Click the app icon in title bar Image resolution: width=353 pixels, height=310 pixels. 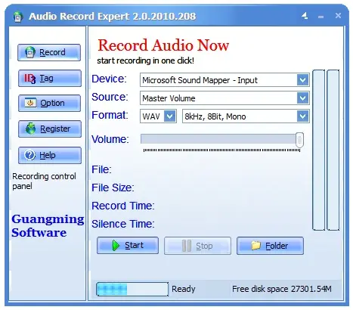[x=17, y=17]
